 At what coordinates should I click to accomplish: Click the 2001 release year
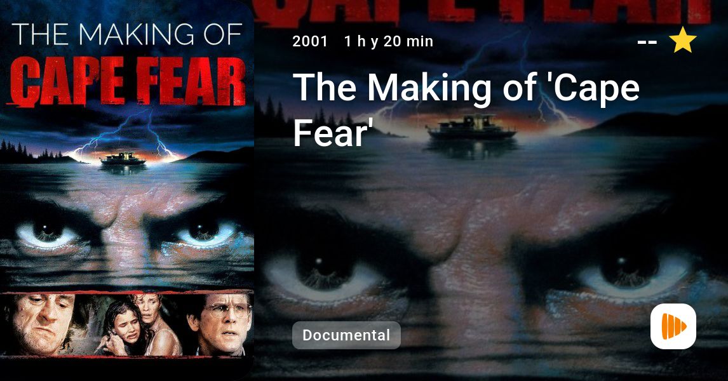(x=310, y=41)
